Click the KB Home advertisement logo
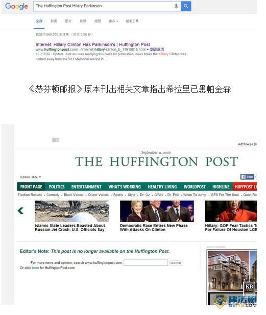This screenshot has width=266, height=315. click(x=249, y=287)
